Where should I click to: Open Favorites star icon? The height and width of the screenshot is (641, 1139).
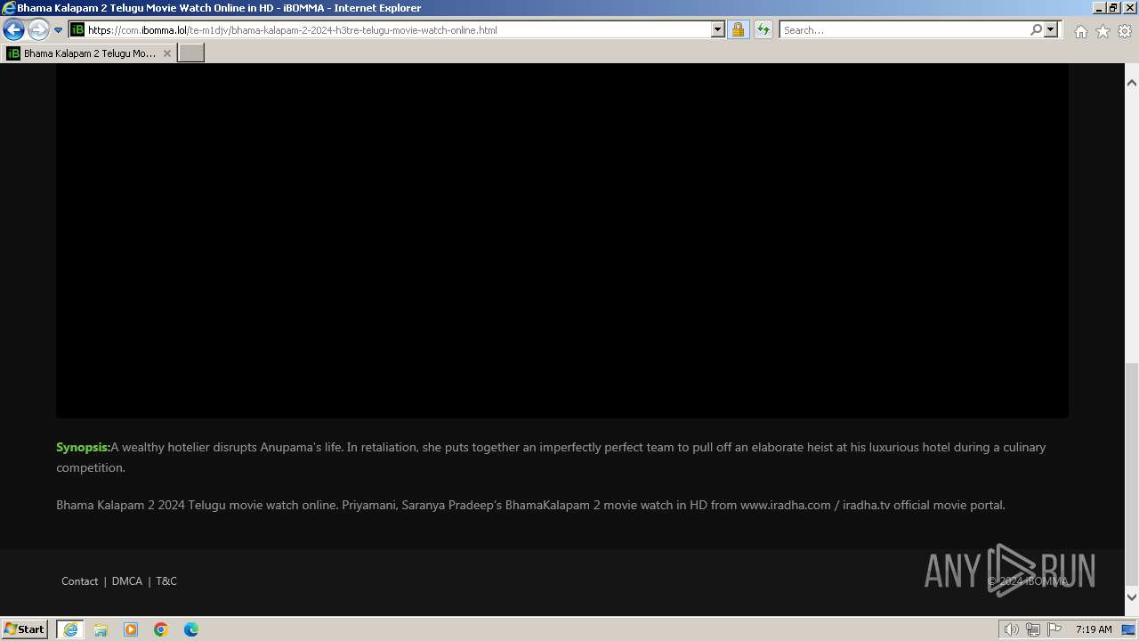pyautogui.click(x=1103, y=30)
